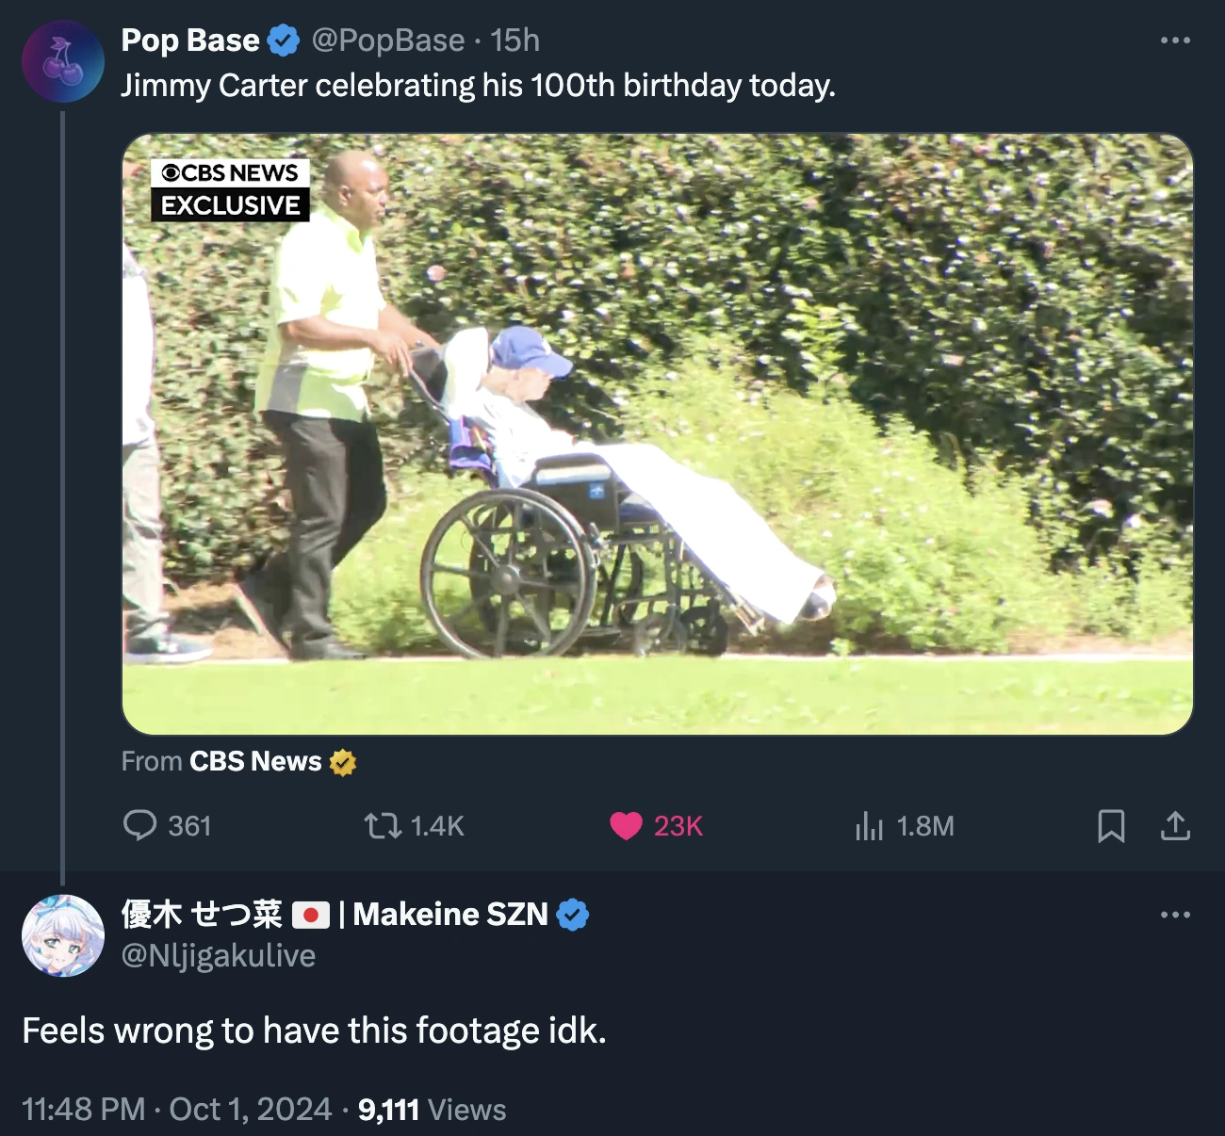Click the CBS News source link
Screen dimensions: 1225x1136
click(255, 761)
